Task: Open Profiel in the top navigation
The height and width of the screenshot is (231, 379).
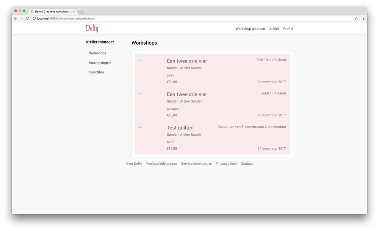Action: (x=288, y=29)
